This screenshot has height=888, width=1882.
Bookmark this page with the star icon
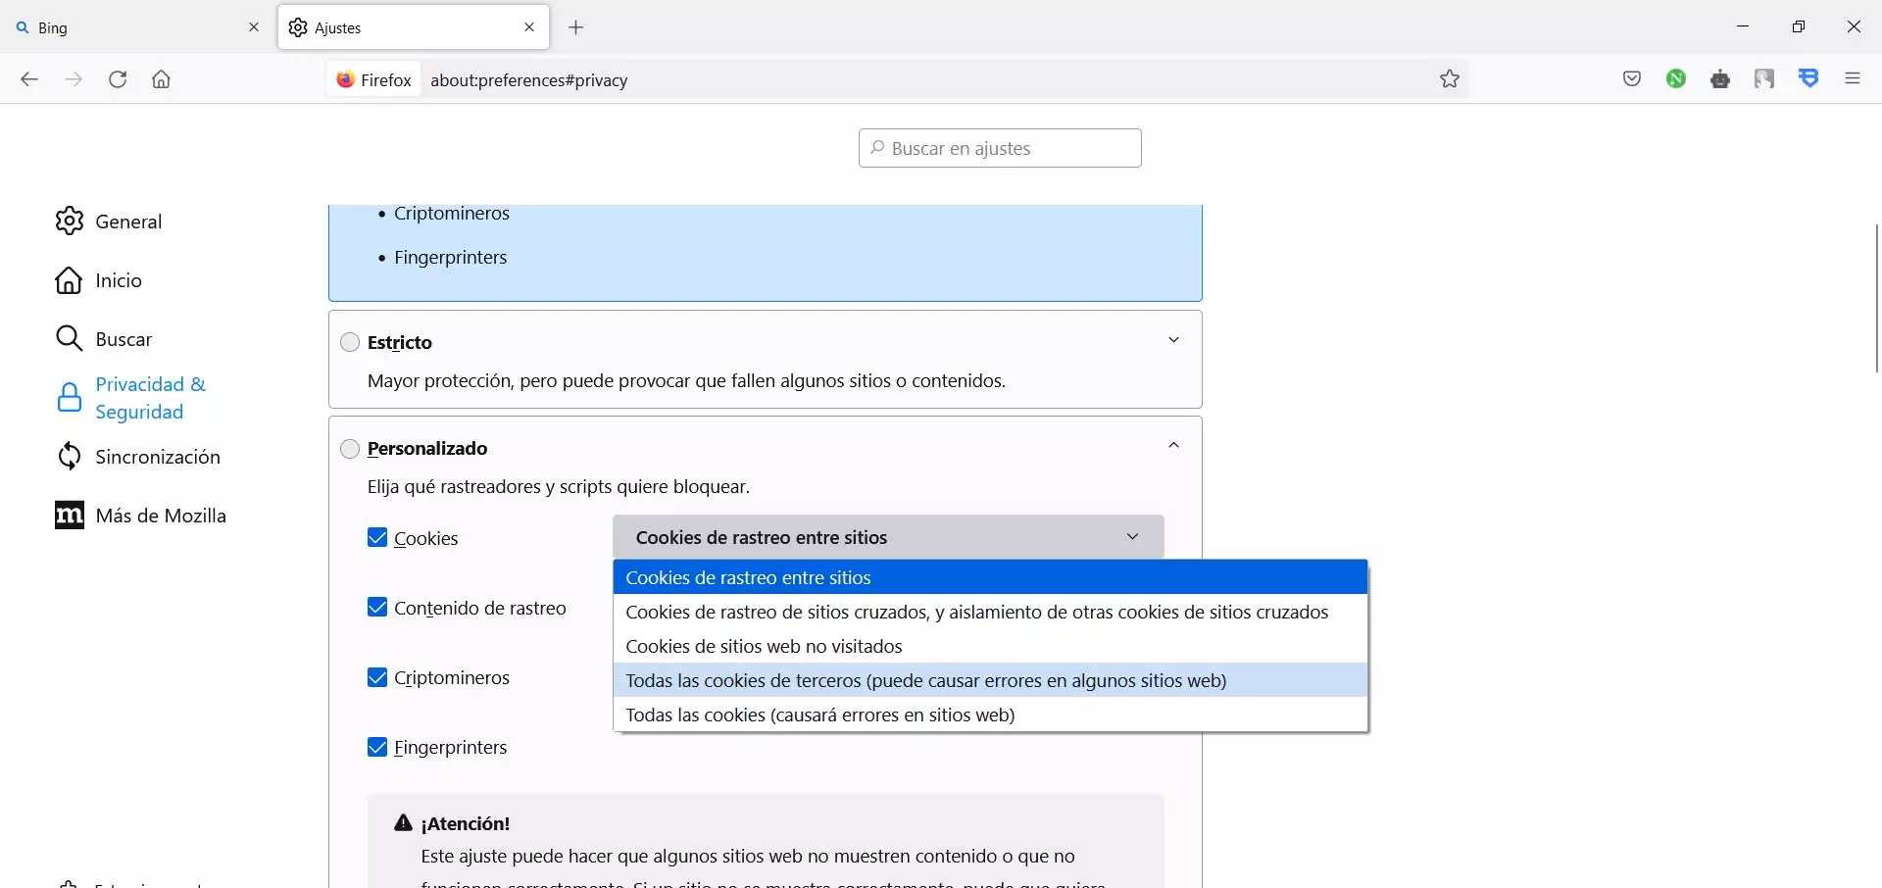tap(1450, 79)
